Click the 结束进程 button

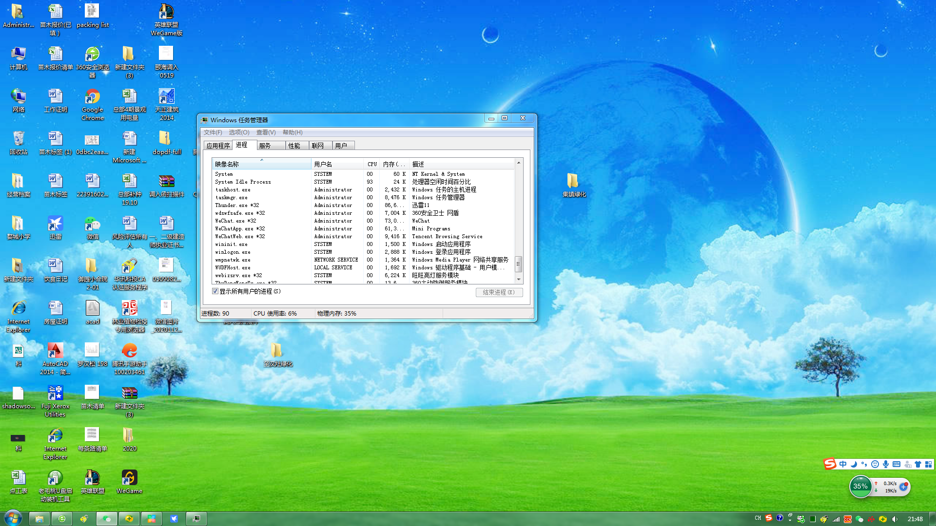point(499,292)
